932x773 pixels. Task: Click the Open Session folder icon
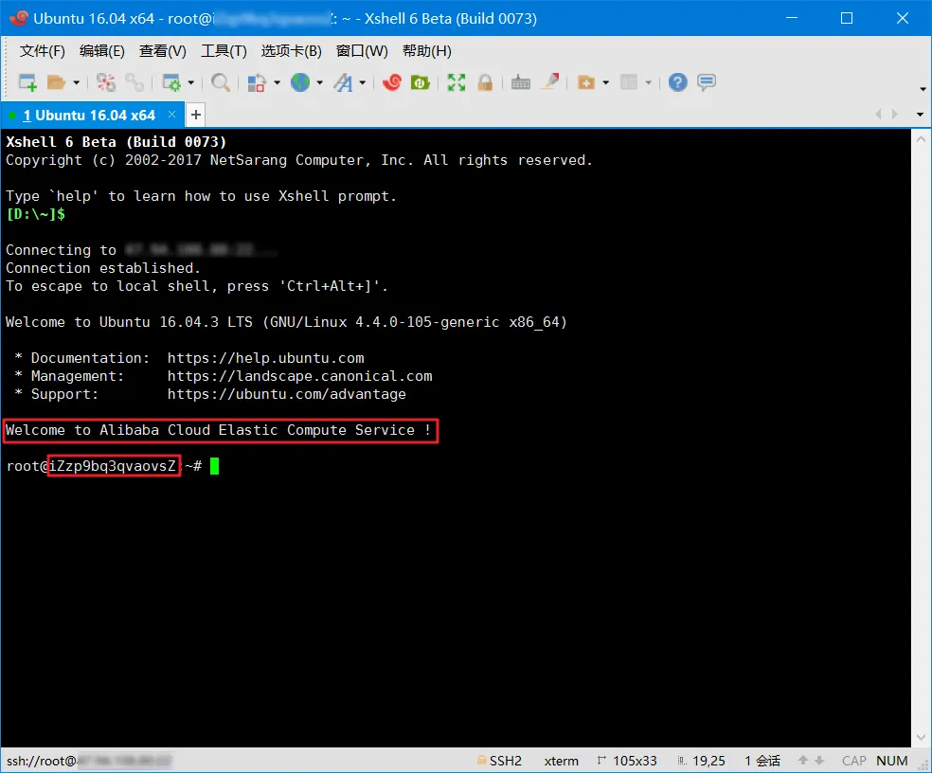(56, 82)
